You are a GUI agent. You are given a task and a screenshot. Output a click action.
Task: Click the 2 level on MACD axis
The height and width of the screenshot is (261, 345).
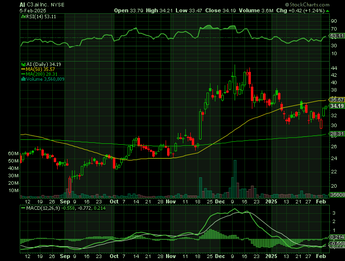(334, 222)
